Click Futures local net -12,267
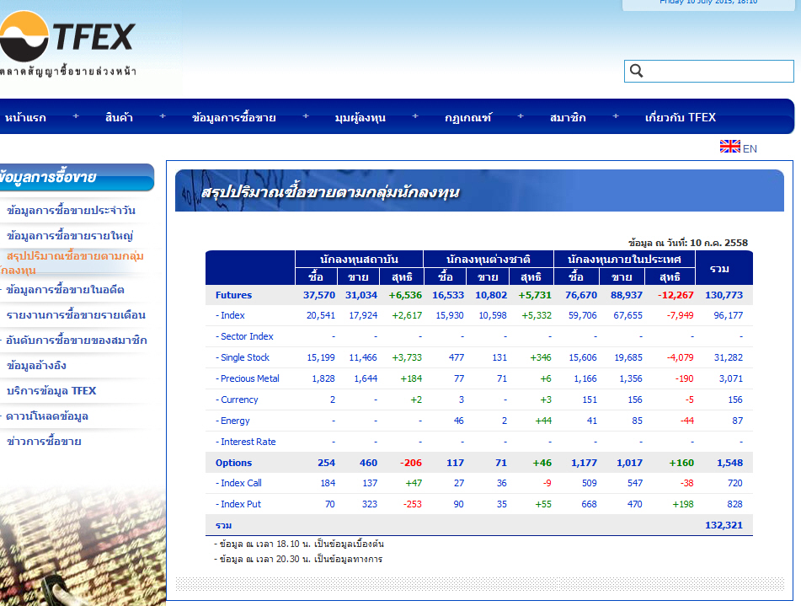 676,295
